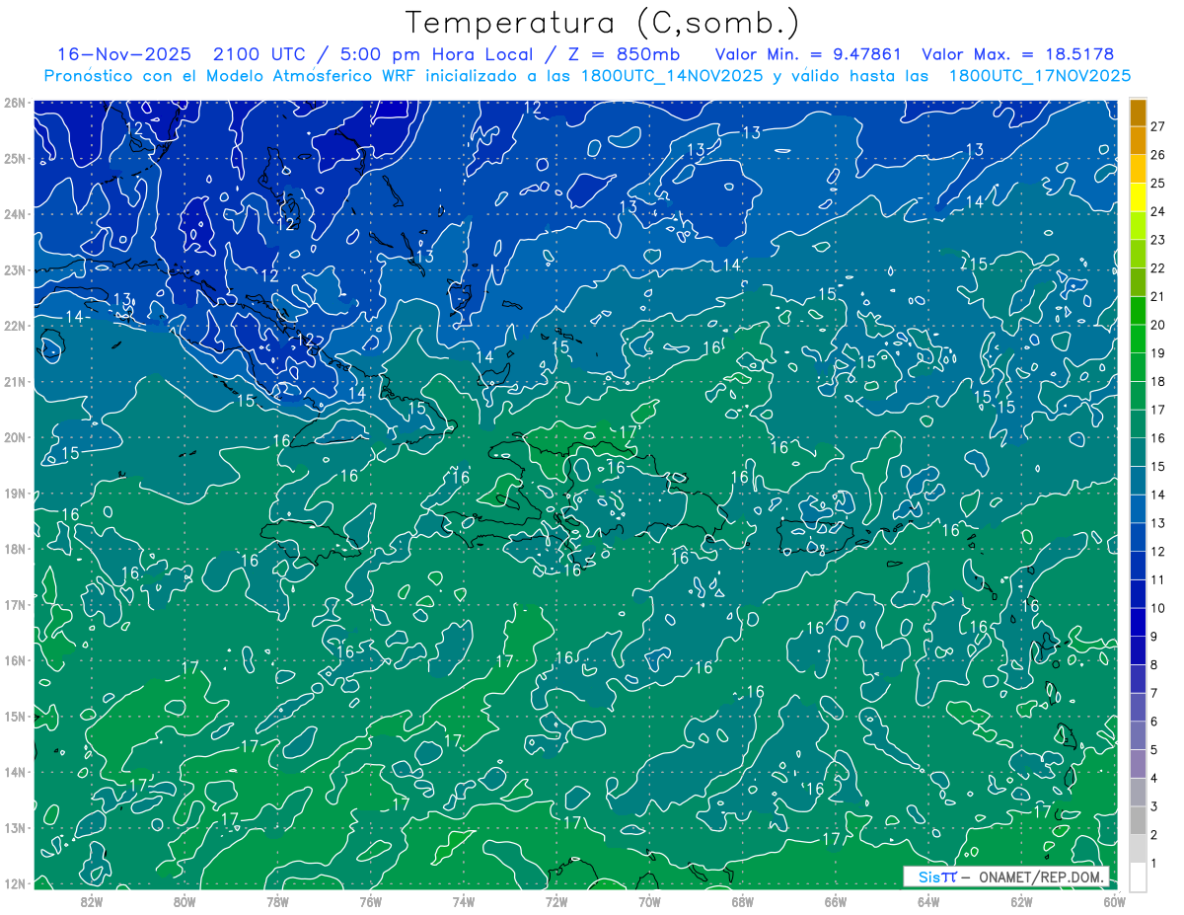Click the '18N' latitude axis label
Screen dimensions: 1184x915
click(x=14, y=549)
